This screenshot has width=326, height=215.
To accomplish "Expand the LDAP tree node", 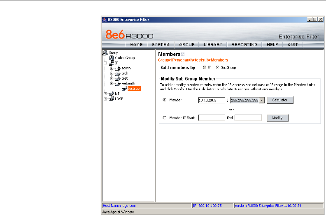I will [x=105, y=99].
